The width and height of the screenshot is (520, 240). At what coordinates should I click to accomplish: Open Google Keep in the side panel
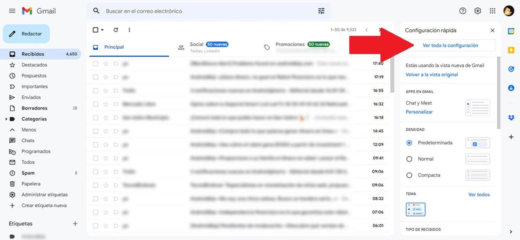point(511,48)
